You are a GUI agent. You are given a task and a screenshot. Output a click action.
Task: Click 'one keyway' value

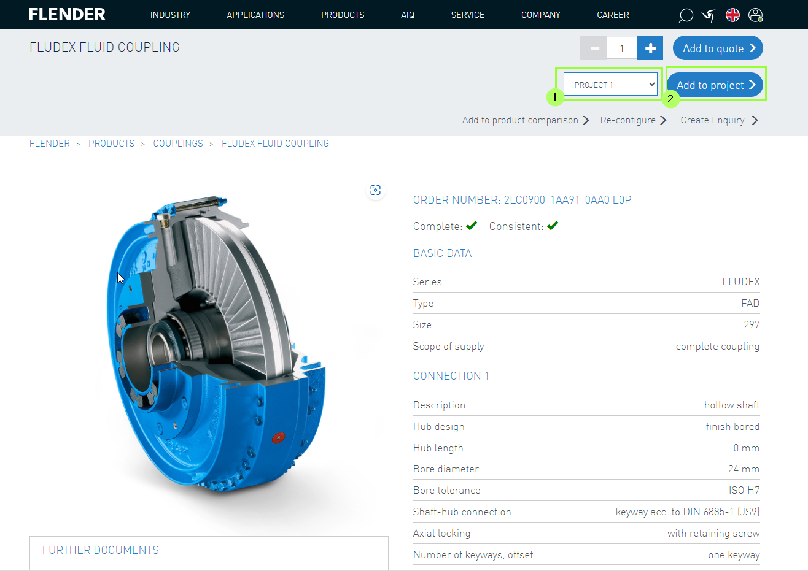pyautogui.click(x=734, y=555)
